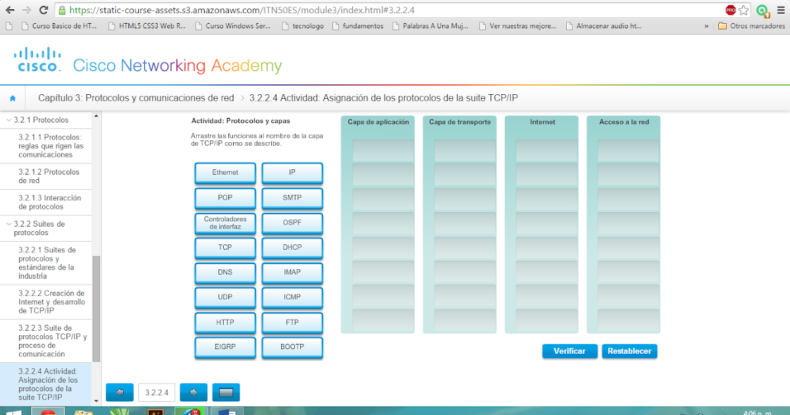This screenshot has width=790, height=415.
Task: Click the blue back arrow below the activity
Action: [x=119, y=392]
